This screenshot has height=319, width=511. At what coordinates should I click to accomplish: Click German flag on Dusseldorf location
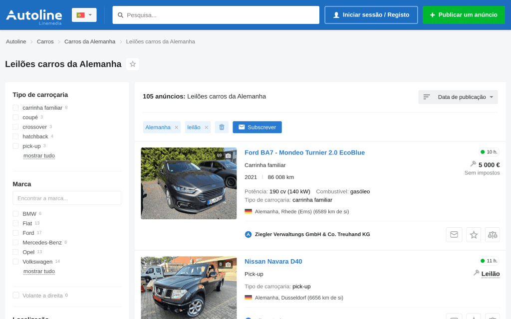(x=249, y=298)
